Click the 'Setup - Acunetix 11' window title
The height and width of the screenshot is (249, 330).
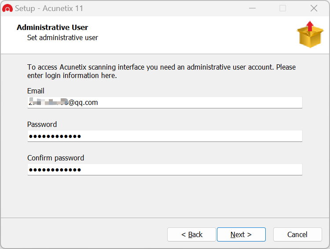click(49, 8)
